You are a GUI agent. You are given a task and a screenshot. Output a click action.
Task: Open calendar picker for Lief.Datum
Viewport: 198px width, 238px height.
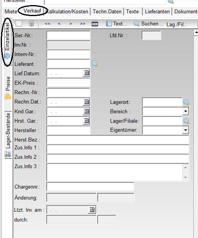[x=86, y=73]
